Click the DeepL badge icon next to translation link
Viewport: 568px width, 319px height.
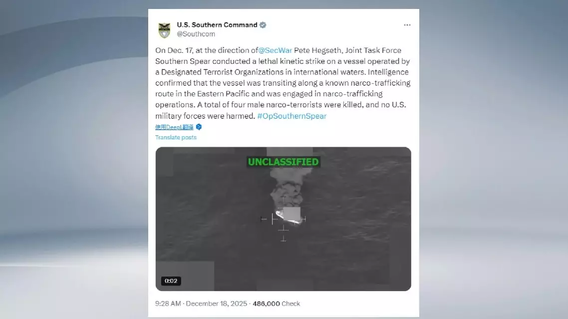(x=199, y=127)
